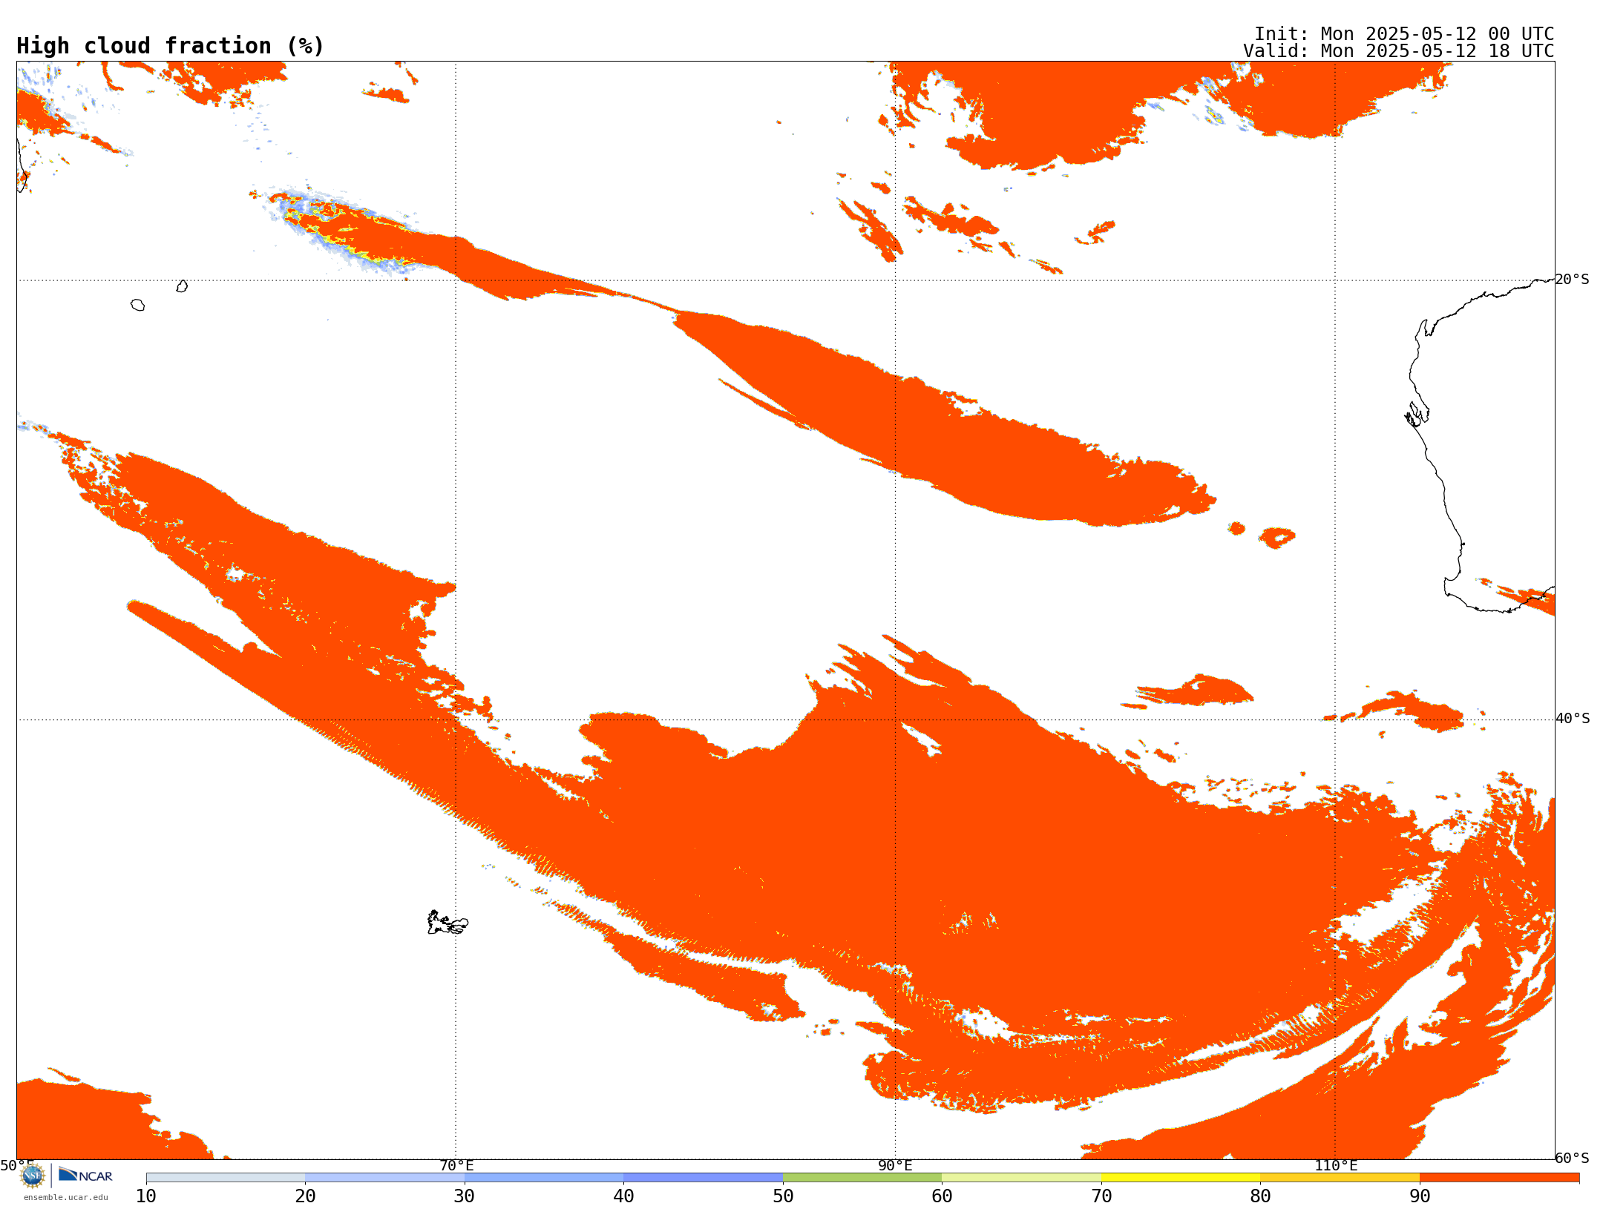Click the colorbar tick label 10

pos(146,1196)
